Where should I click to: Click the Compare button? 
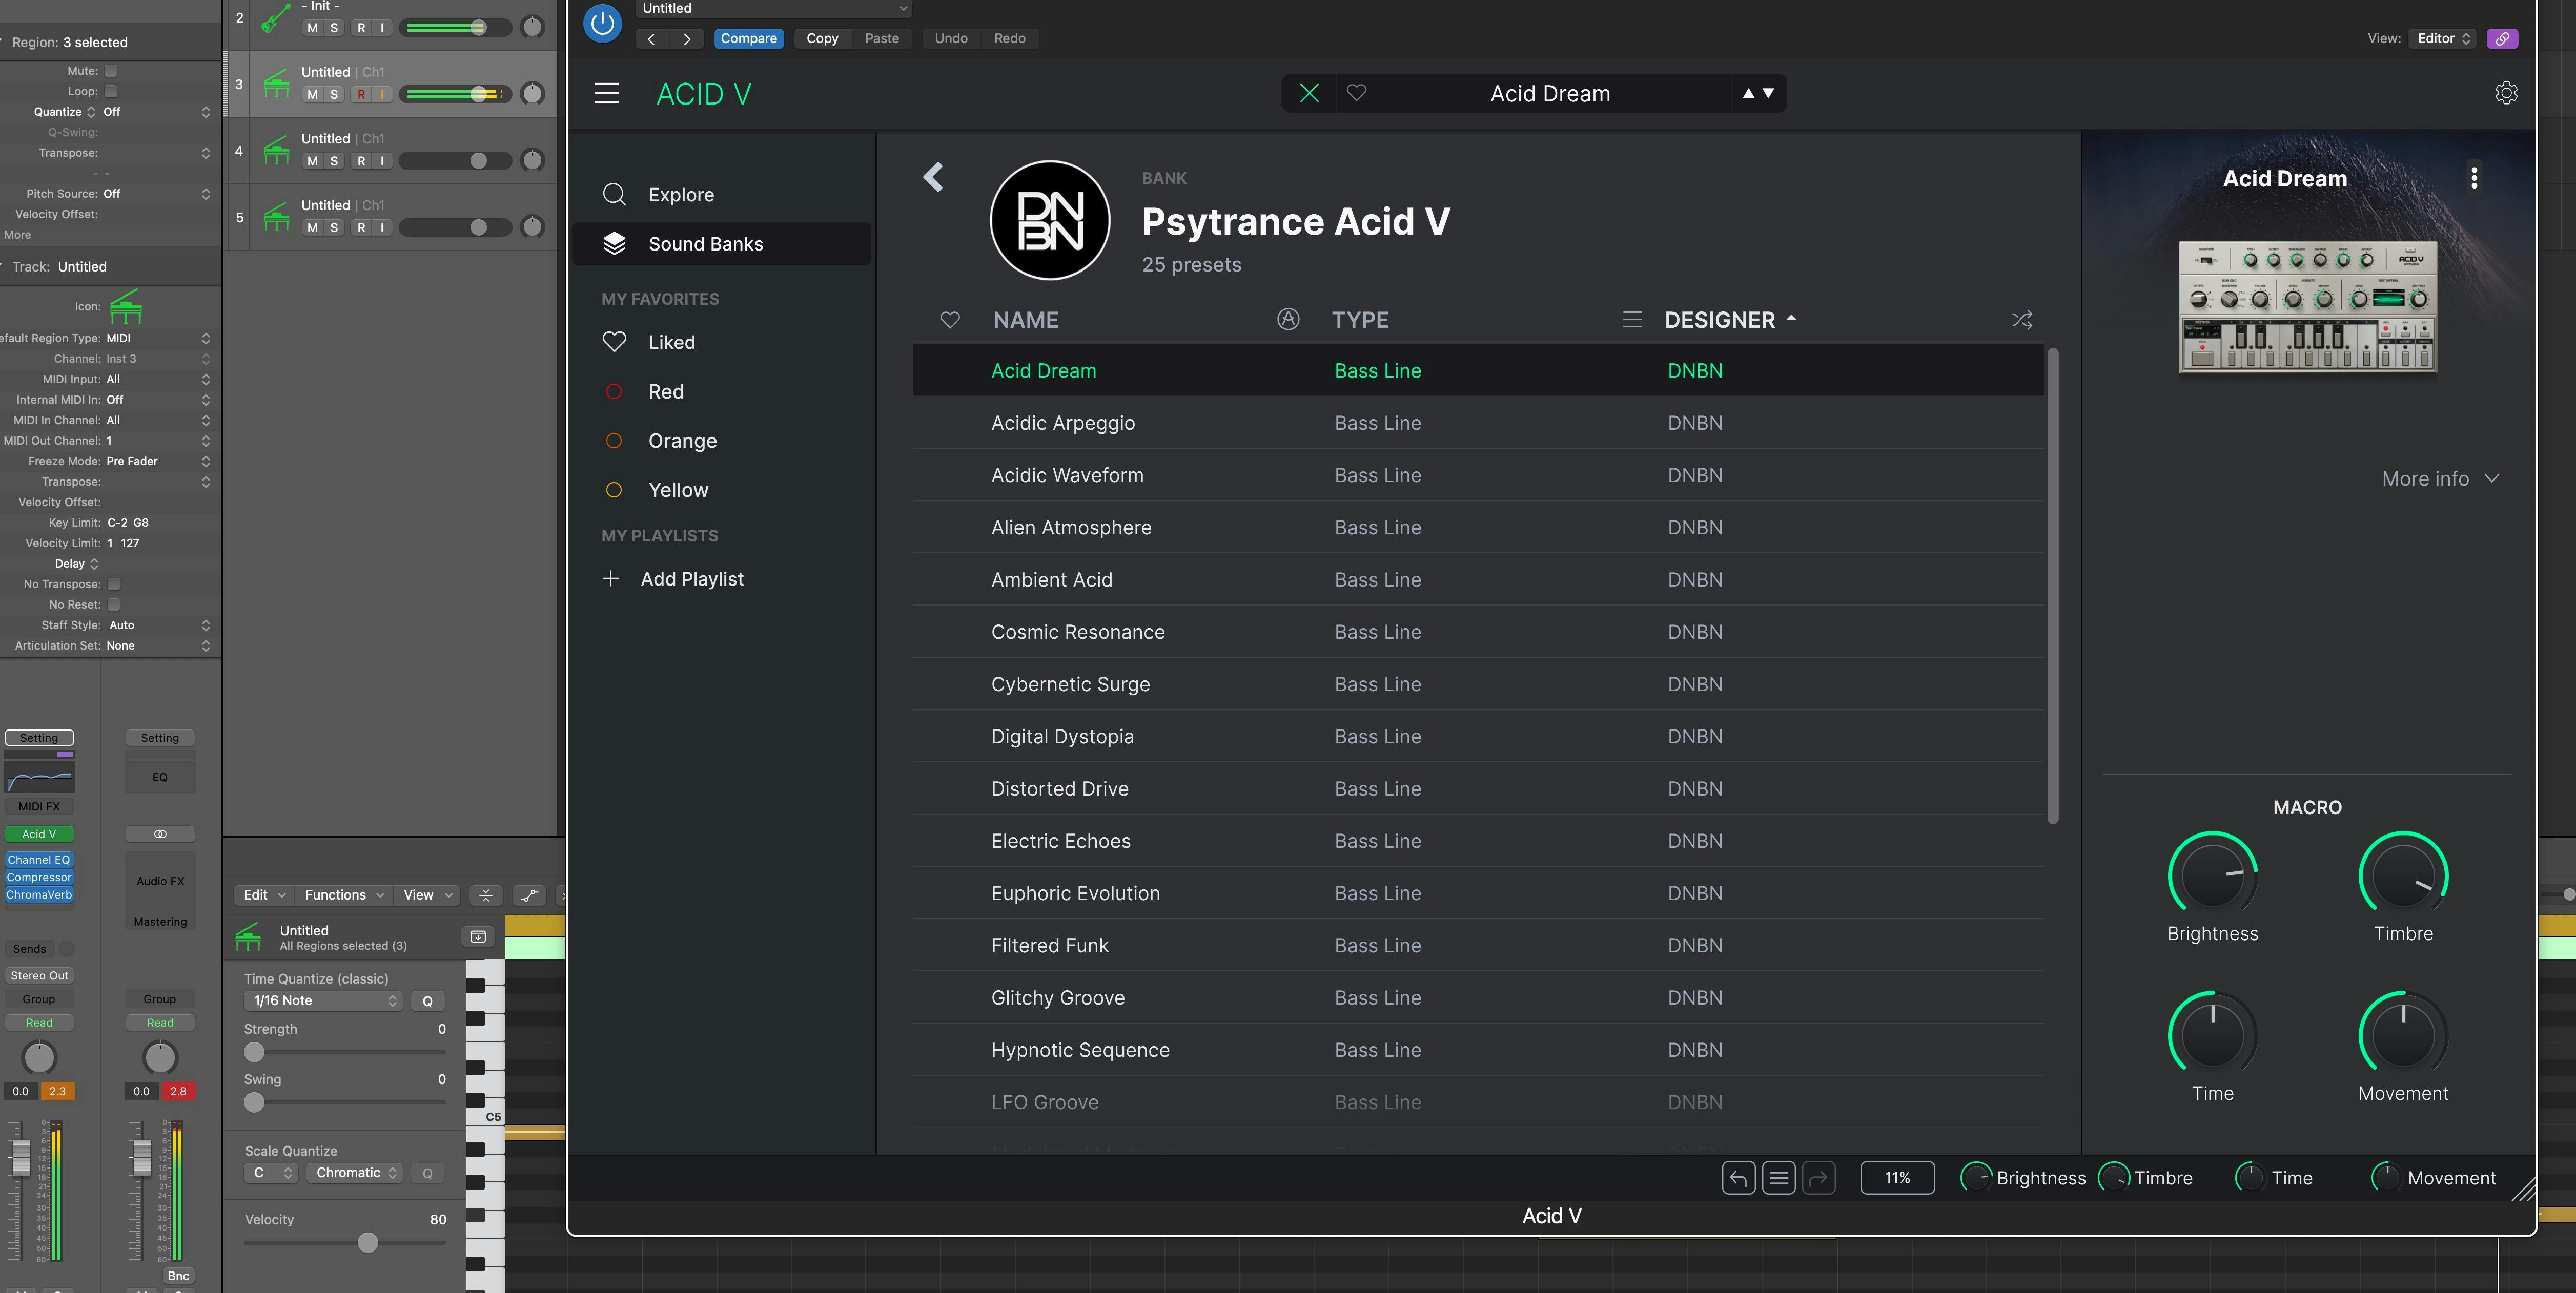[748, 38]
